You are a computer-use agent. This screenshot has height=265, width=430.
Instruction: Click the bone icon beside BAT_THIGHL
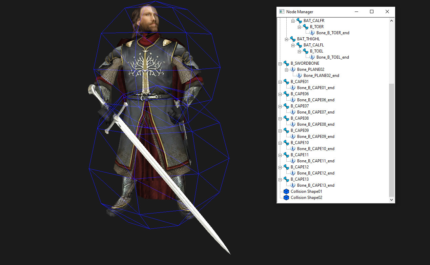tap(293, 39)
